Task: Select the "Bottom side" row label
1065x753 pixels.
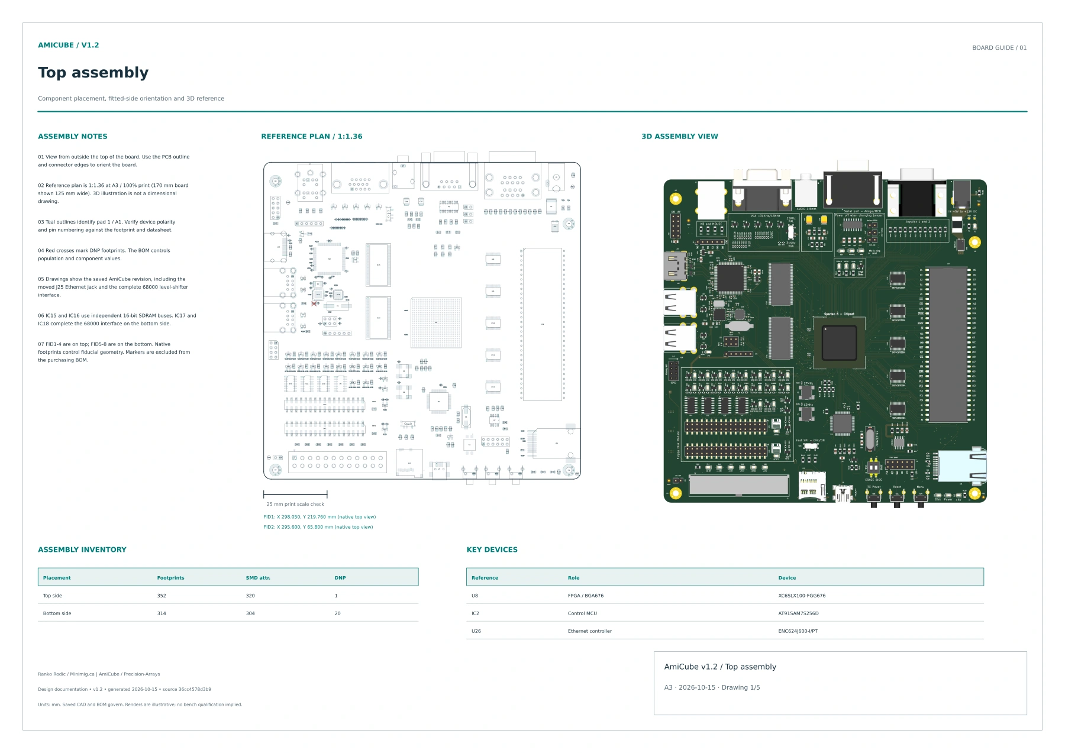Action: click(x=57, y=614)
